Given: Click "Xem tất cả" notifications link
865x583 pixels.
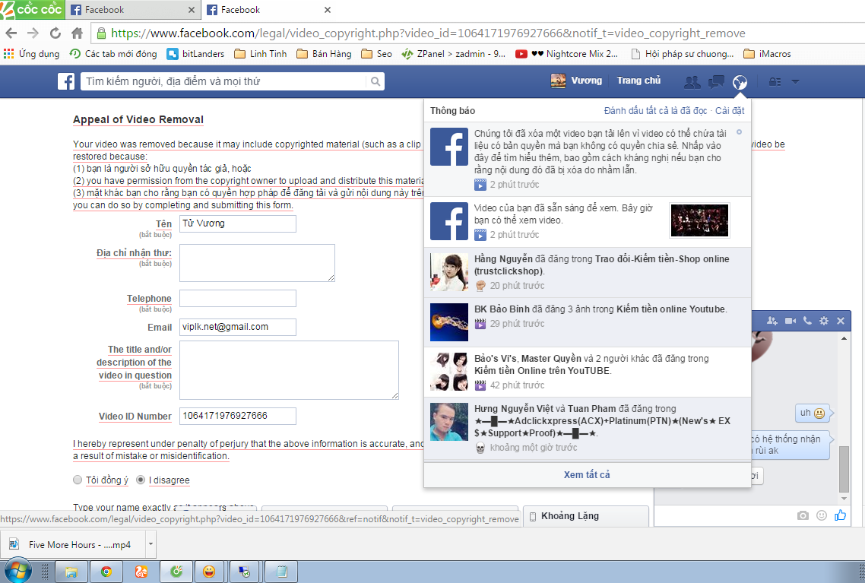Looking at the screenshot, I should pyautogui.click(x=587, y=474).
